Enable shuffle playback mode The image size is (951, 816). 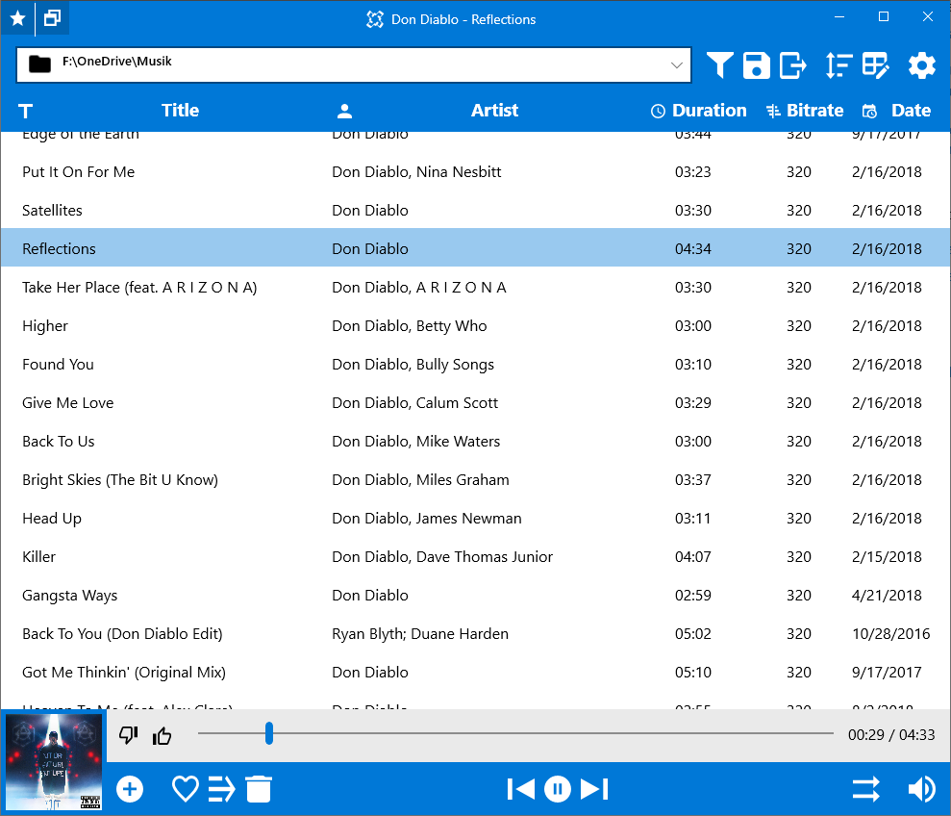(865, 789)
